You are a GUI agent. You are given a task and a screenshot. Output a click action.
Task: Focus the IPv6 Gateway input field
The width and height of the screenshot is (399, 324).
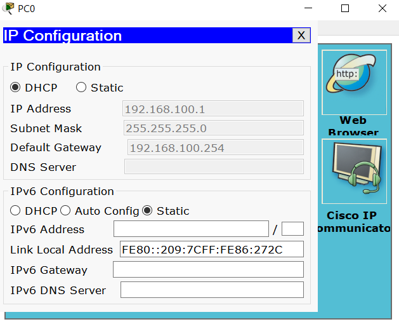208,270
